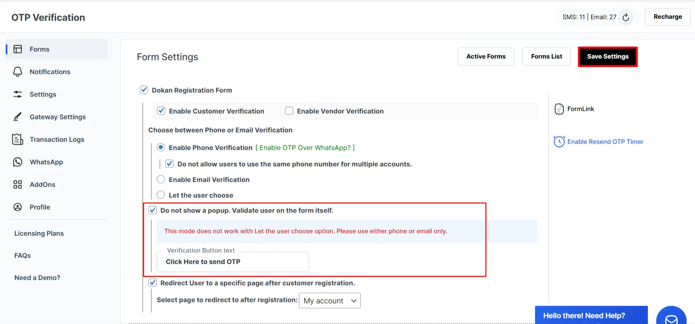Click the Settings sliders icon
Image resolution: width=695 pixels, height=324 pixels.
18,94
